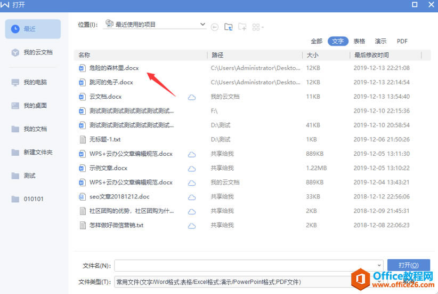Viewport: 438px width, 294px height.
Task: Switch to the 演示 filter tab
Action: coord(380,41)
